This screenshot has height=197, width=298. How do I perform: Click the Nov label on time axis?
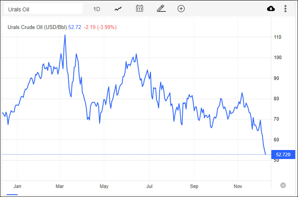pos(237,186)
